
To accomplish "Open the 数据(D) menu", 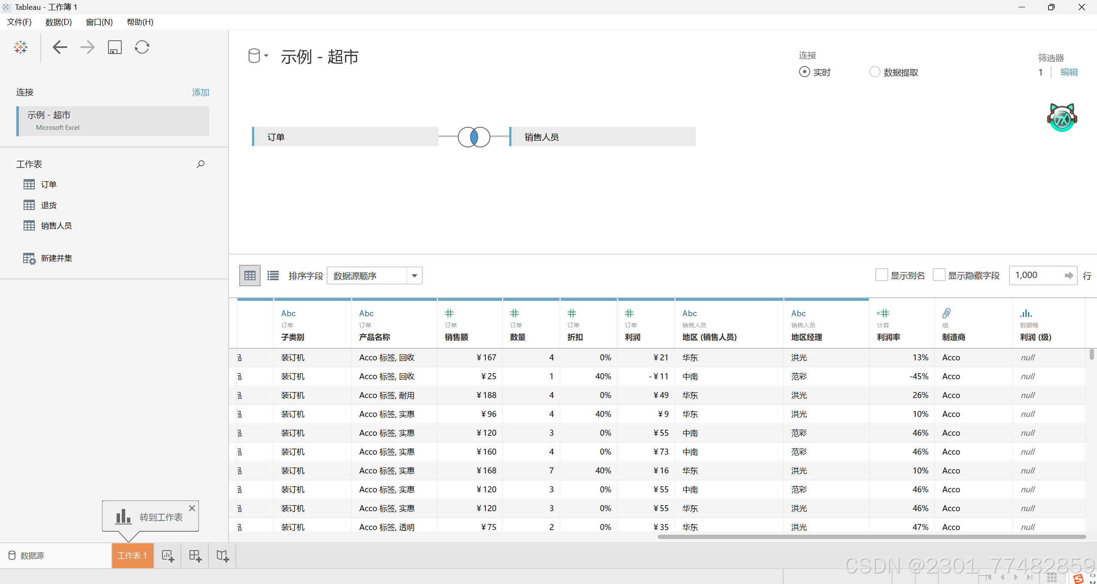I will point(58,22).
